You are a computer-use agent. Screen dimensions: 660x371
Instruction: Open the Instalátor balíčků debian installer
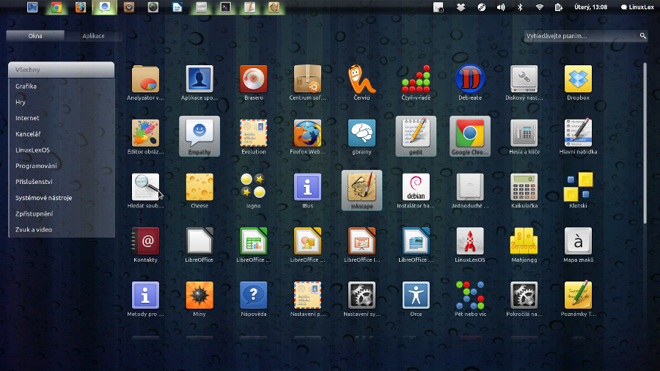point(416,191)
